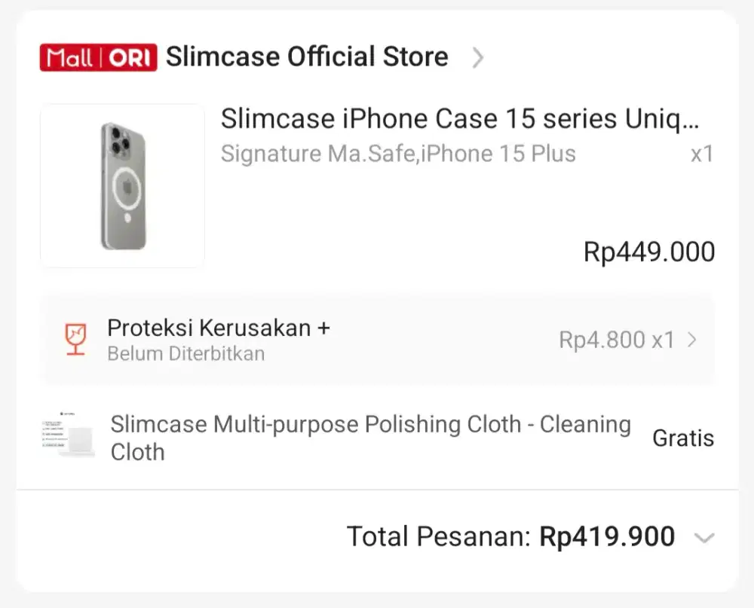This screenshot has width=754, height=608.
Task: Click the Belum Diterbitkan status text
Action: point(185,353)
